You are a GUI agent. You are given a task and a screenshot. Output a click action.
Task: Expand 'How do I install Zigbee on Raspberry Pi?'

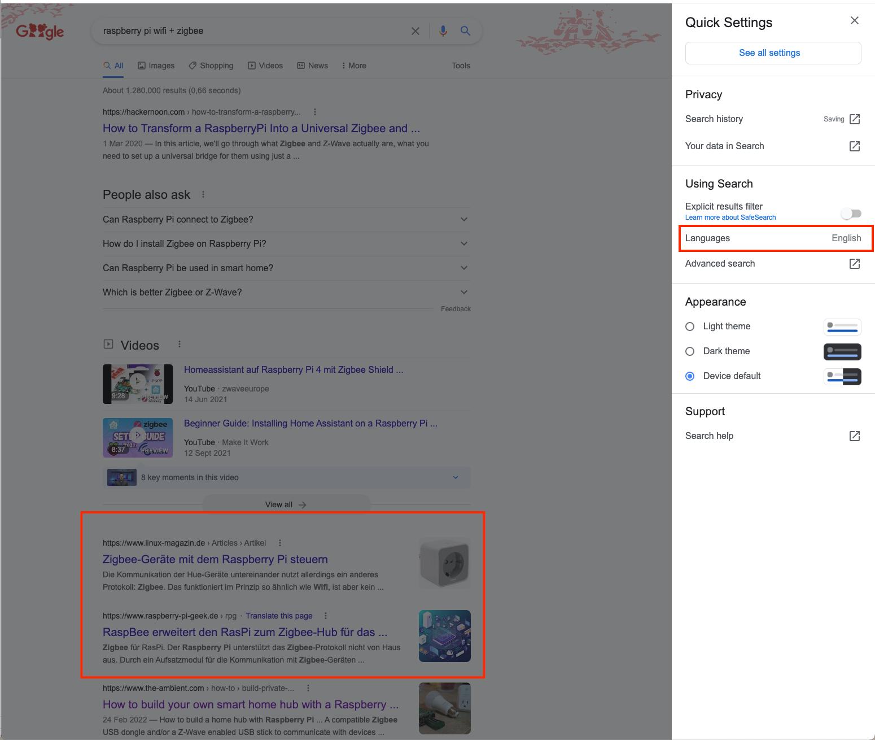click(287, 243)
